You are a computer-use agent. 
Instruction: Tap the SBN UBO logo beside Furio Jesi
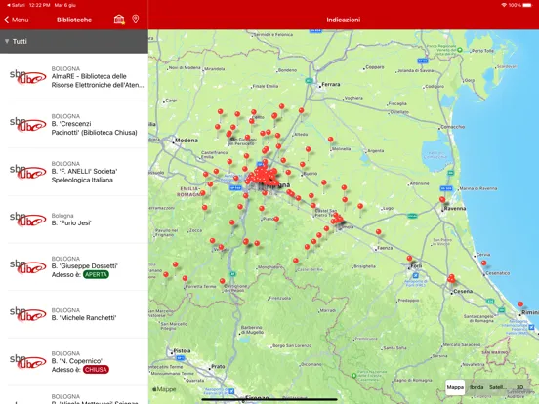pyautogui.click(x=27, y=220)
